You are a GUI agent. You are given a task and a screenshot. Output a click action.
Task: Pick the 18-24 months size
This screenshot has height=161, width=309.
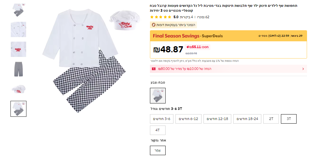[247, 119]
